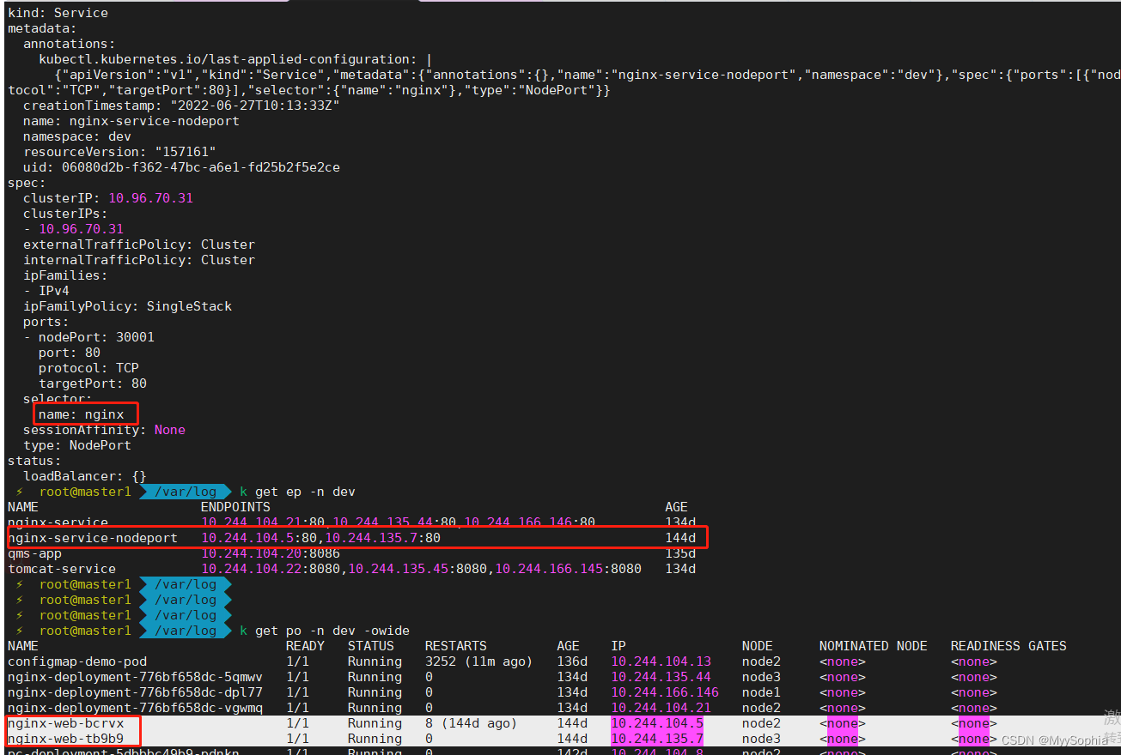
Task: Click the '- IPv4' list entry
Action: pyautogui.click(x=46, y=291)
